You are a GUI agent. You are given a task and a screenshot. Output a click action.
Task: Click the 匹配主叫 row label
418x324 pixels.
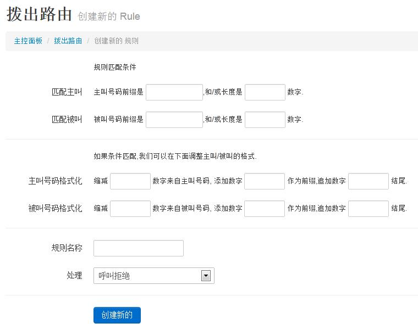pyautogui.click(x=67, y=92)
